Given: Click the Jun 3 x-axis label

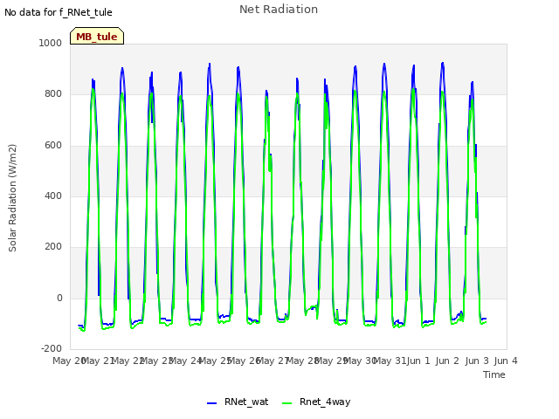Looking at the screenshot, I should pos(477,361).
